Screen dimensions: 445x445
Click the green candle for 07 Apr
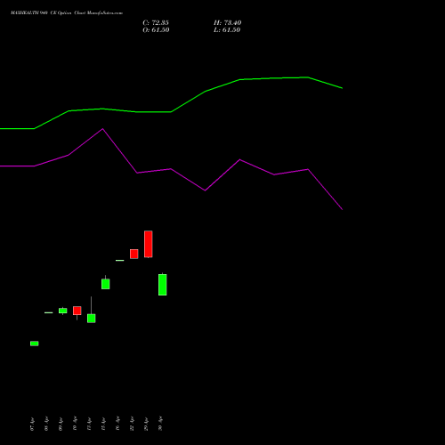pyautogui.click(x=35, y=344)
